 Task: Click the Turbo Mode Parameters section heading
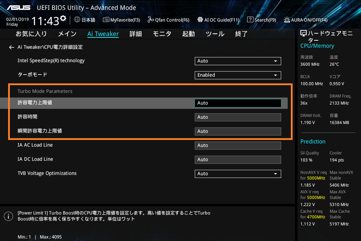tap(45, 91)
